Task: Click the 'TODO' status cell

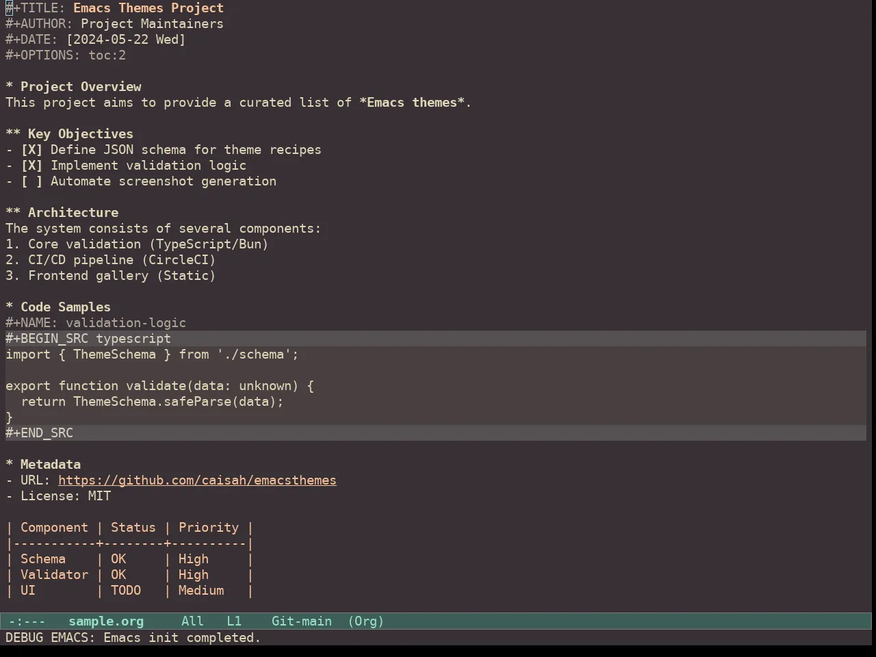Action: click(x=126, y=591)
